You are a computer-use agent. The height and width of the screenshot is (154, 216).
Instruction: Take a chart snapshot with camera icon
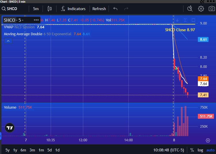212,9
